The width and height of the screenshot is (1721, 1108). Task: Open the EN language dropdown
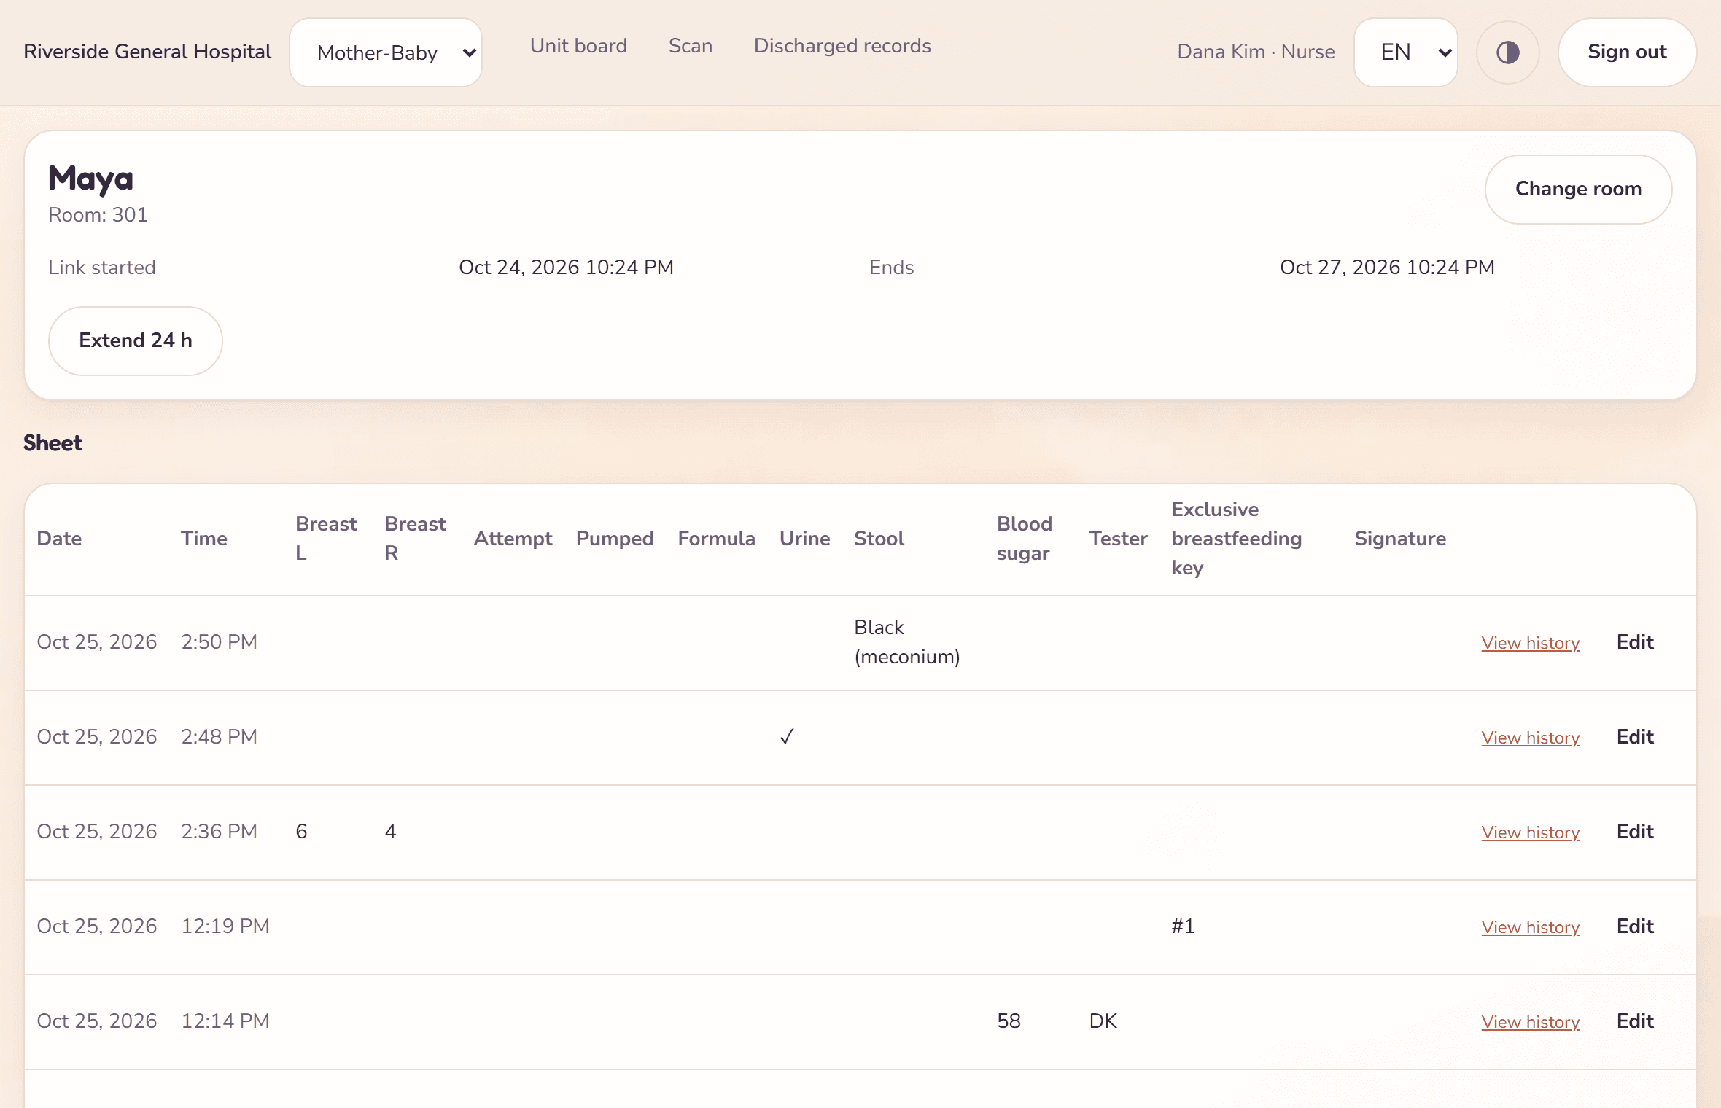(1405, 52)
